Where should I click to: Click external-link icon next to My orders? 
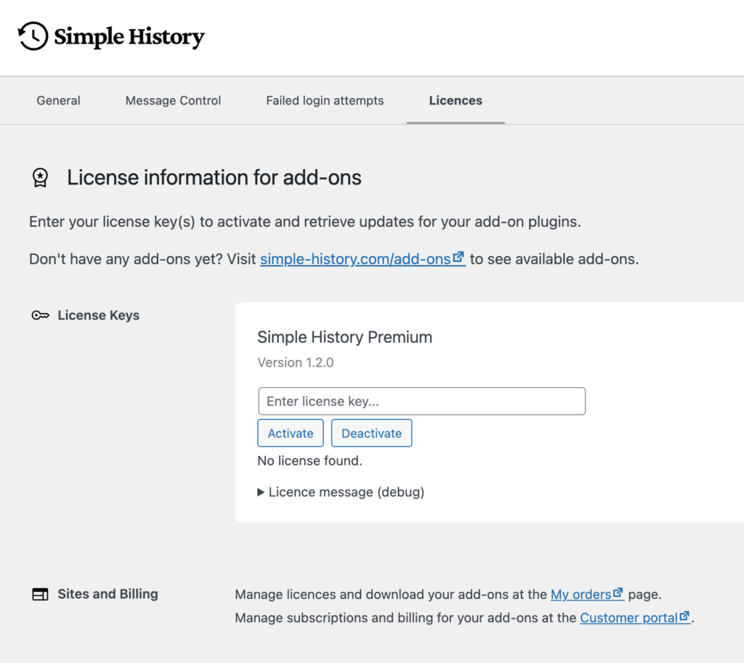pyautogui.click(x=618, y=593)
